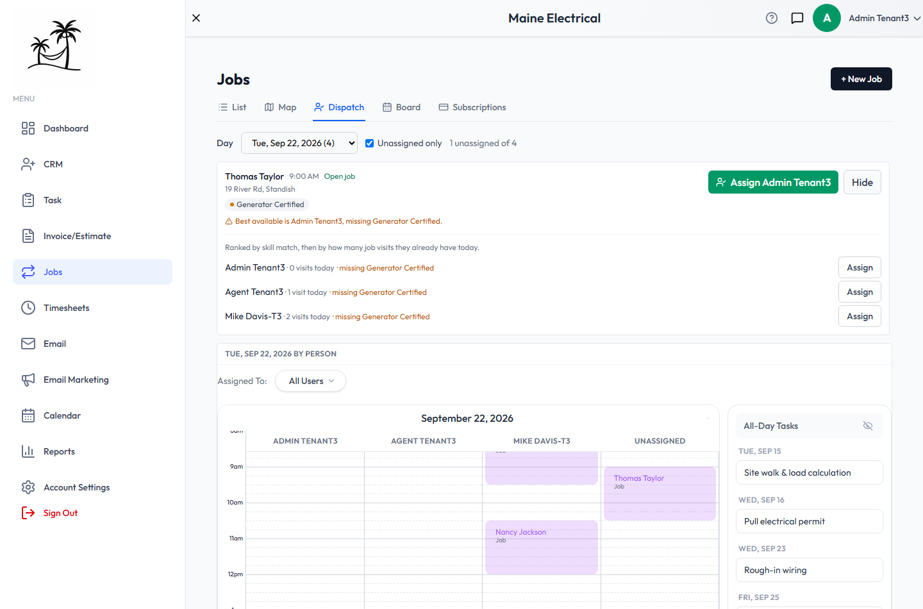Expand the Admin Tenant3 account menu

tap(885, 18)
